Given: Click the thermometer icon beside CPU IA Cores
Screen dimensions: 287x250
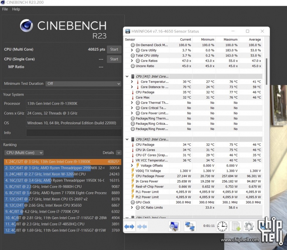Looking at the screenshot, I should (133, 150).
